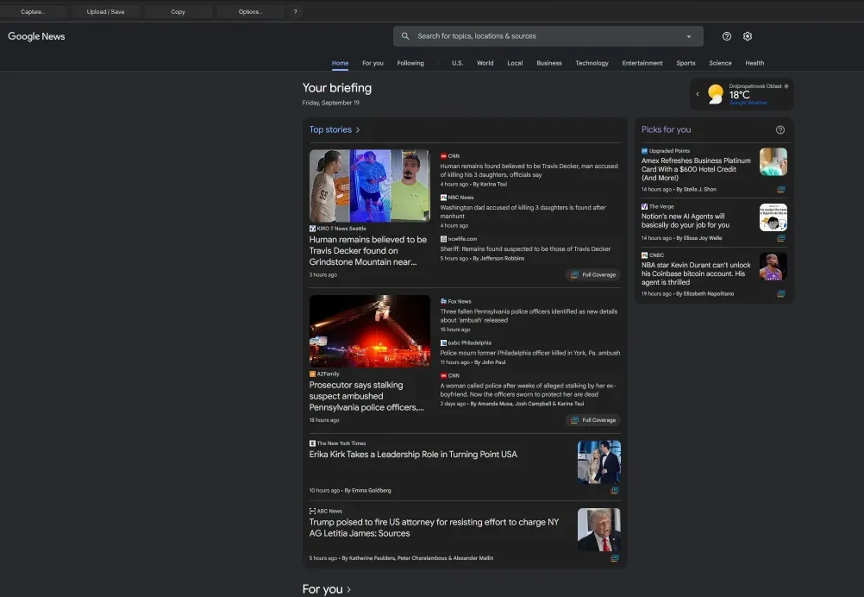Click the search magnifier icon
Viewport: 864px width, 597px height.
pyautogui.click(x=406, y=36)
